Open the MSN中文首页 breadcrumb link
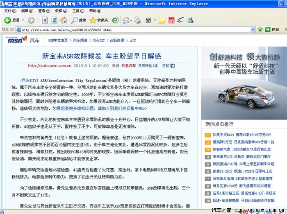Image resolution: width=287 pixels, height=214 pixels. tap(58, 40)
